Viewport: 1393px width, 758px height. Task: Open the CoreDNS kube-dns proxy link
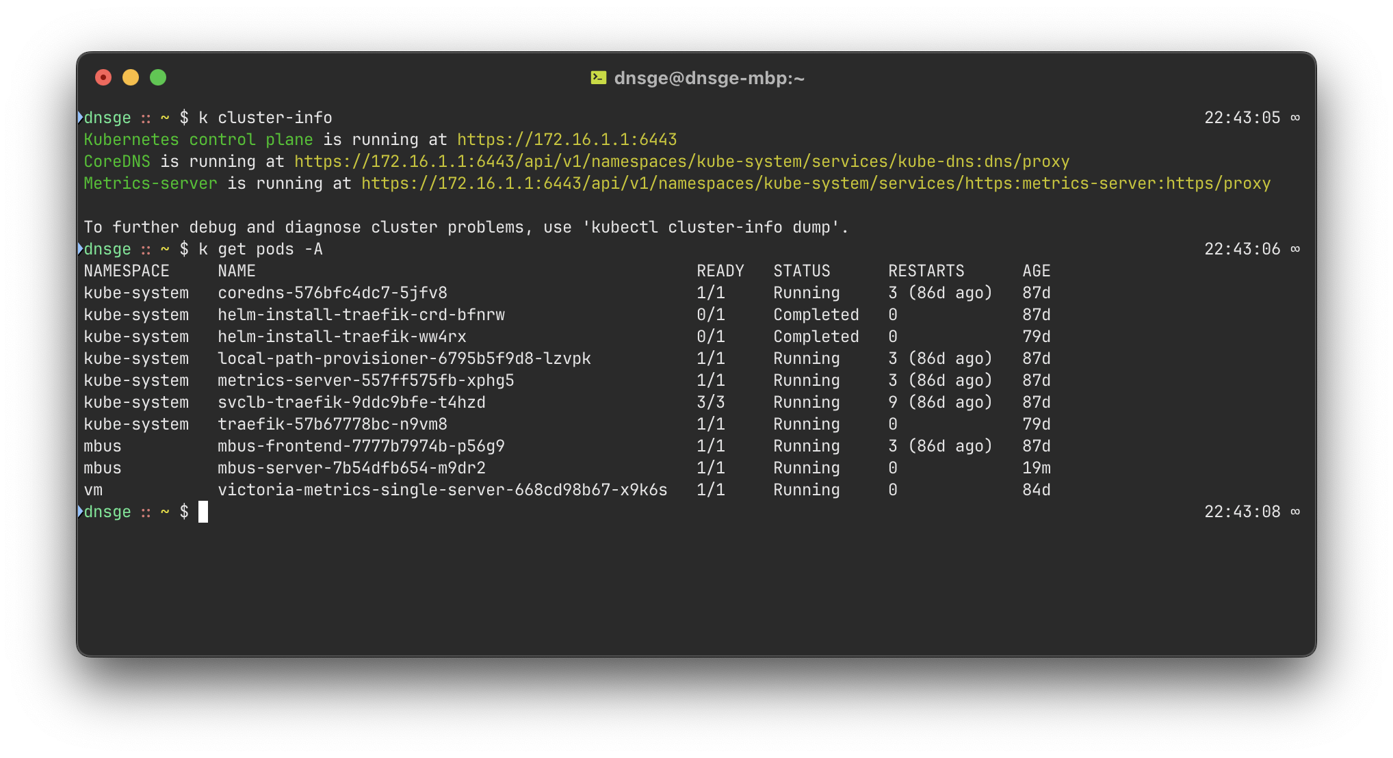click(681, 161)
